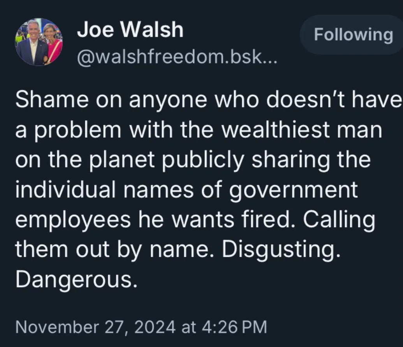Click the word "Disgusting." in the post
This screenshot has height=347, width=403.
point(281,250)
